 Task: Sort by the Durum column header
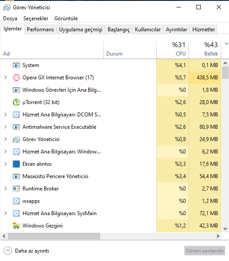tap(130, 50)
